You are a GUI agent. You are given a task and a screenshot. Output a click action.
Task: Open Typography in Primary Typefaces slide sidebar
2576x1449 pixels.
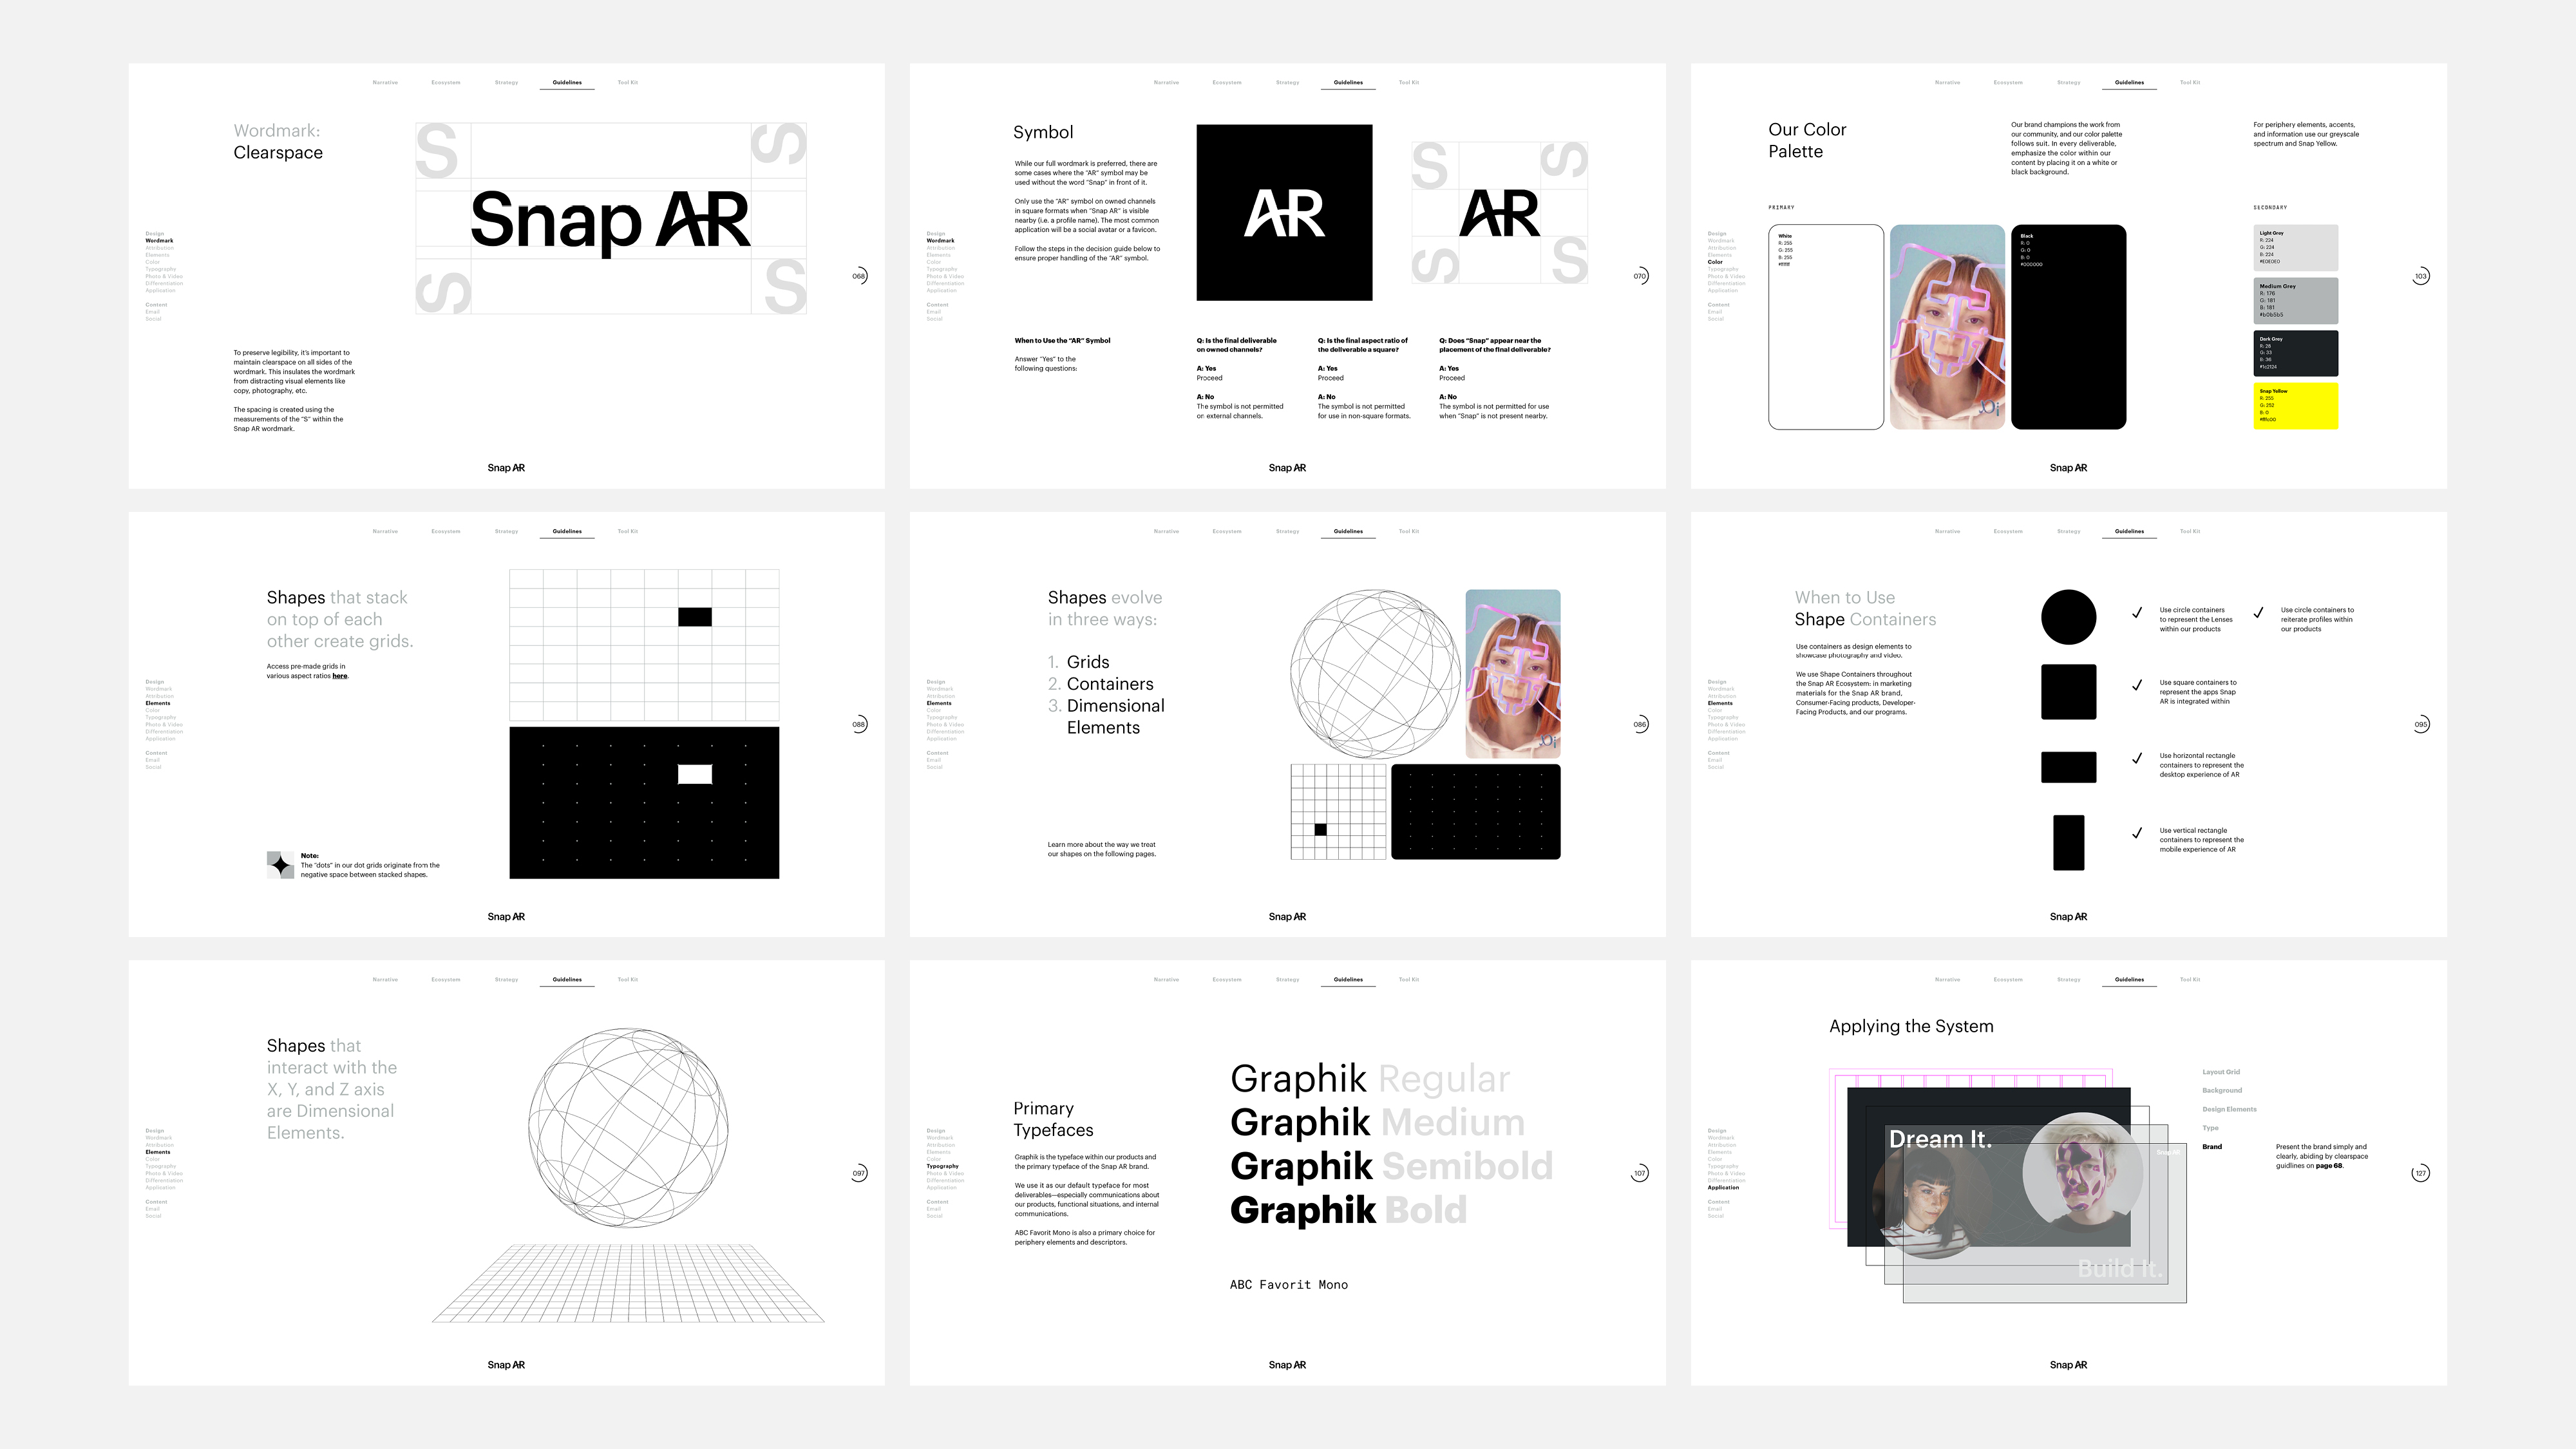click(x=942, y=1166)
